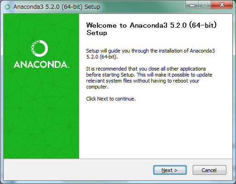Click the '5.2.0 (64-bit).' line in the first paragraph
The image size is (236, 184).
pyautogui.click(x=102, y=57)
